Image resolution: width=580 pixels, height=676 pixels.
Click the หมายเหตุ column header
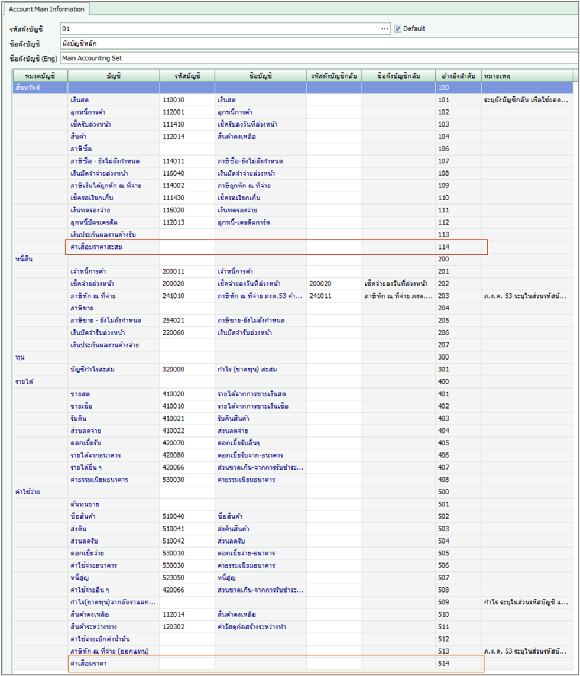click(526, 76)
